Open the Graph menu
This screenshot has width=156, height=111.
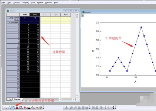click(x=3, y=3)
